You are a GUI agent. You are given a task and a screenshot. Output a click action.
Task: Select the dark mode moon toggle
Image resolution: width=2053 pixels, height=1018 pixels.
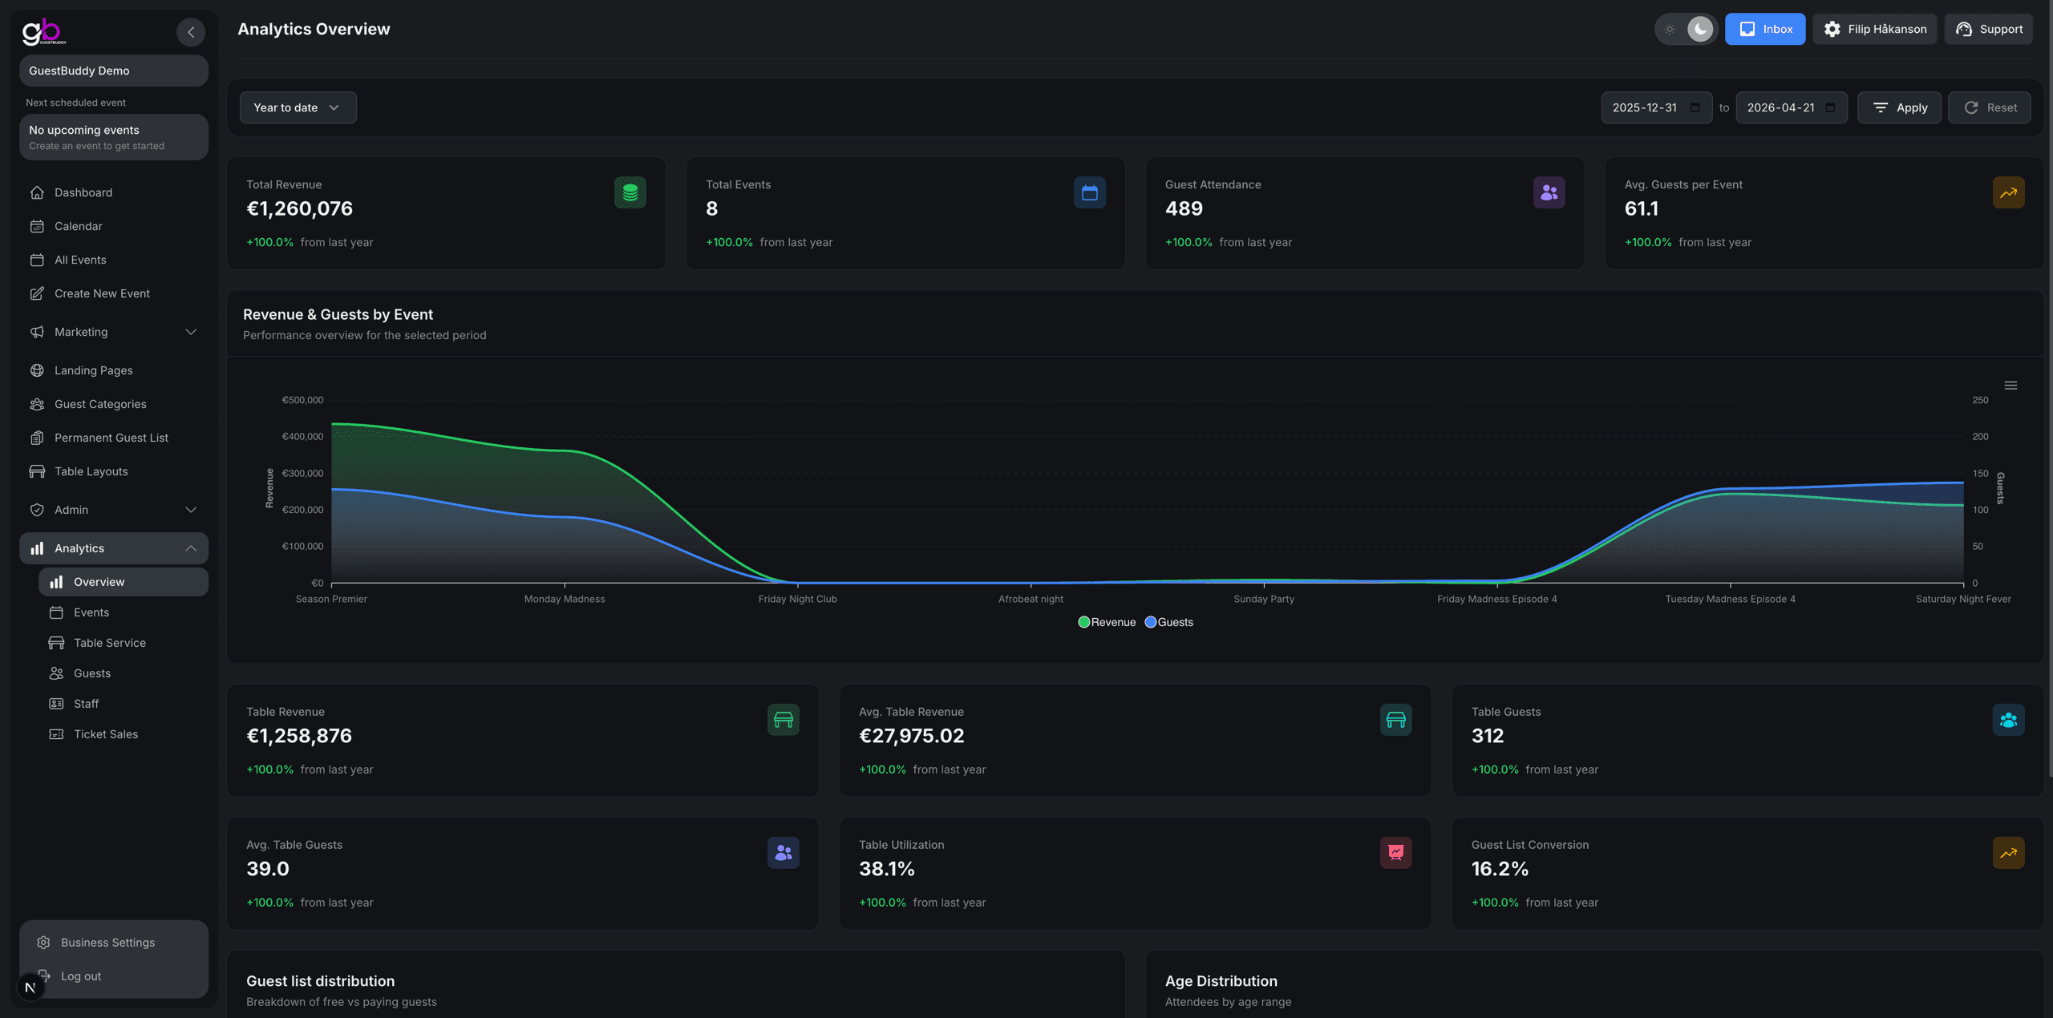(x=1699, y=29)
